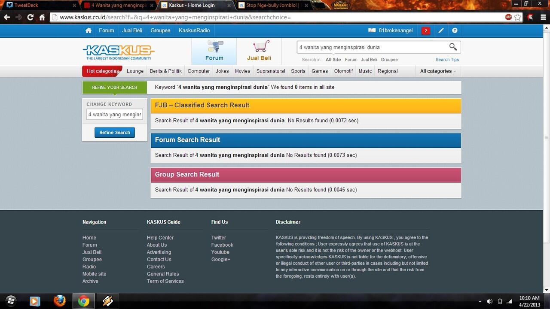
Task: Open the Mobile site footer link
Action: (94, 274)
